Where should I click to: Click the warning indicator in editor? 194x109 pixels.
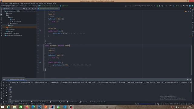coord(186,12)
